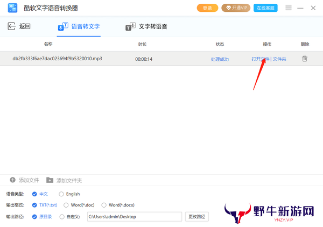This screenshot has width=323, height=227.
Task: Click the 输出路径 label
Action: (15, 217)
